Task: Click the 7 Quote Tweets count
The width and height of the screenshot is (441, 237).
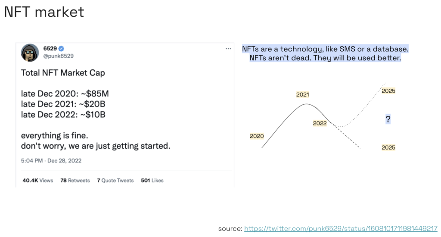Action: tap(115, 181)
